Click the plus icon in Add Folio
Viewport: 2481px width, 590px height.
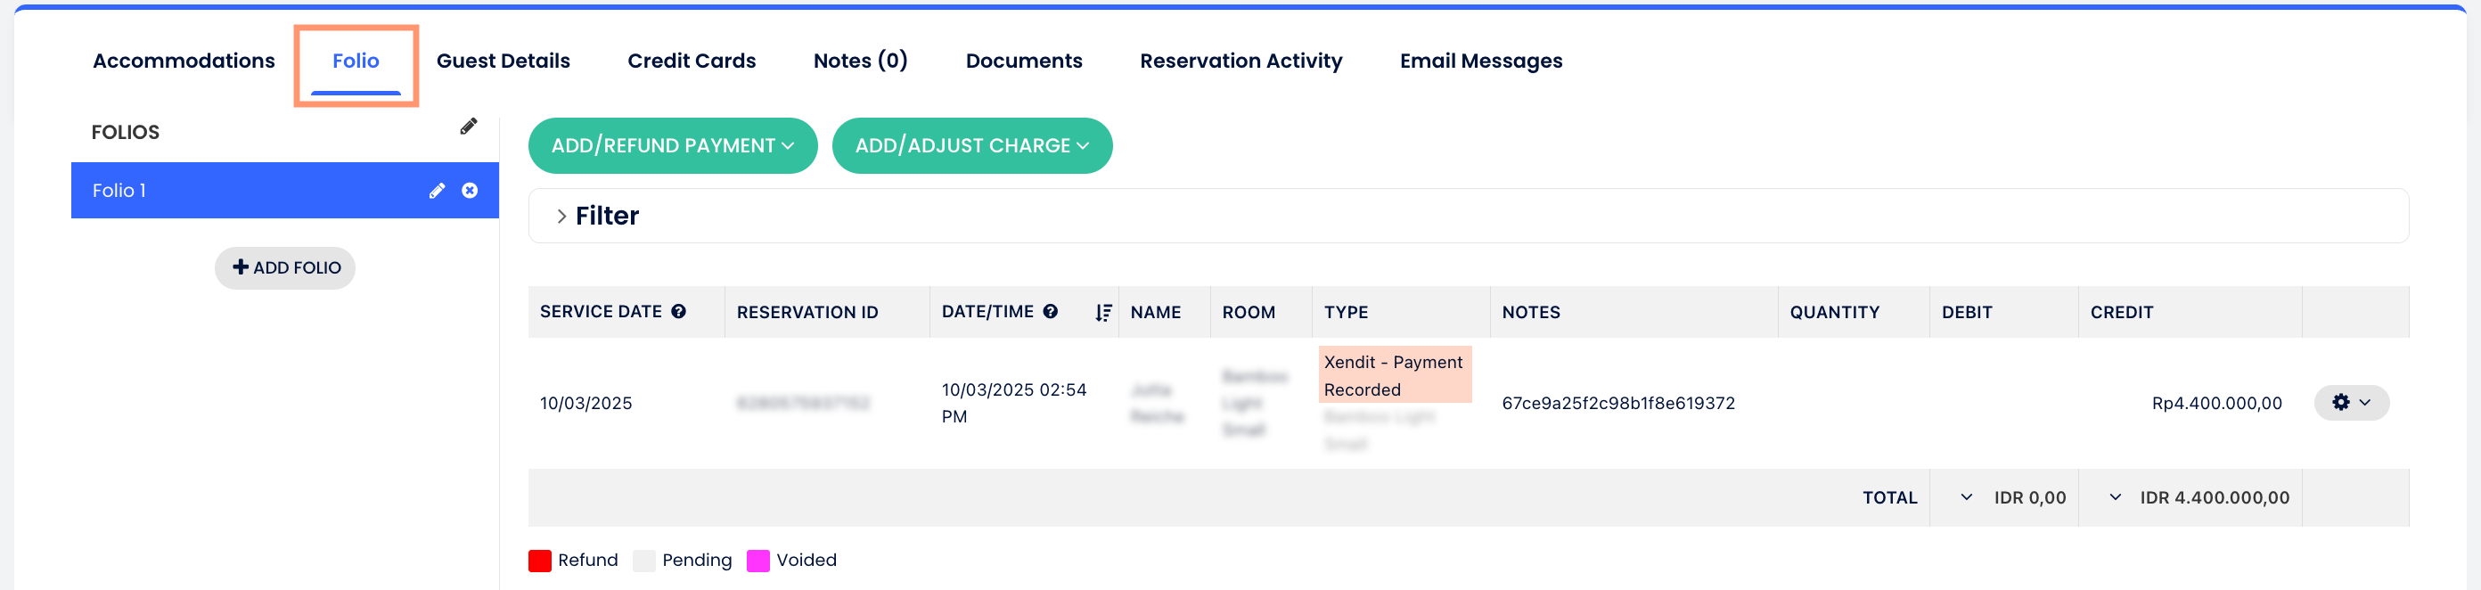coord(241,267)
